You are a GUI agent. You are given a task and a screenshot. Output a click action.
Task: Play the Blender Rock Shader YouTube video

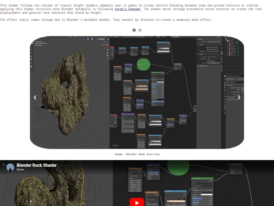pos(137,202)
